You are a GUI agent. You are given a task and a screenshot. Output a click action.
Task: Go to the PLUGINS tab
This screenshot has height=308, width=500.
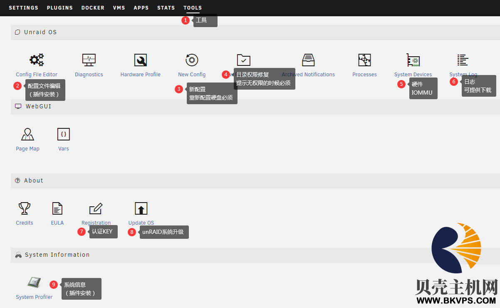(x=60, y=8)
